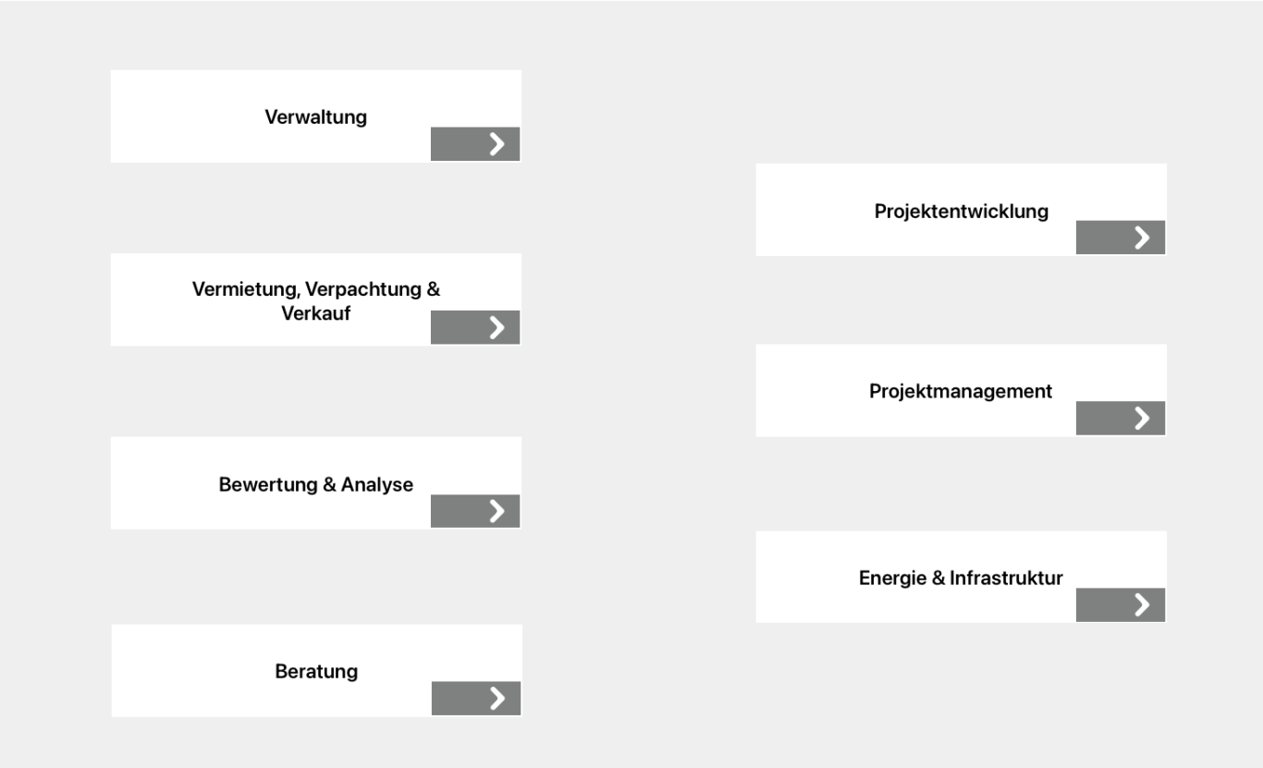Click the Energie & Infrastruktur title
Viewport: 1263px width, 768px height.
(961, 579)
